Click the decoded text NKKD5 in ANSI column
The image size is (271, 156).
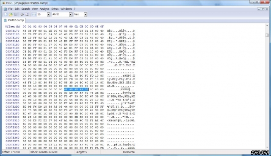(125, 89)
